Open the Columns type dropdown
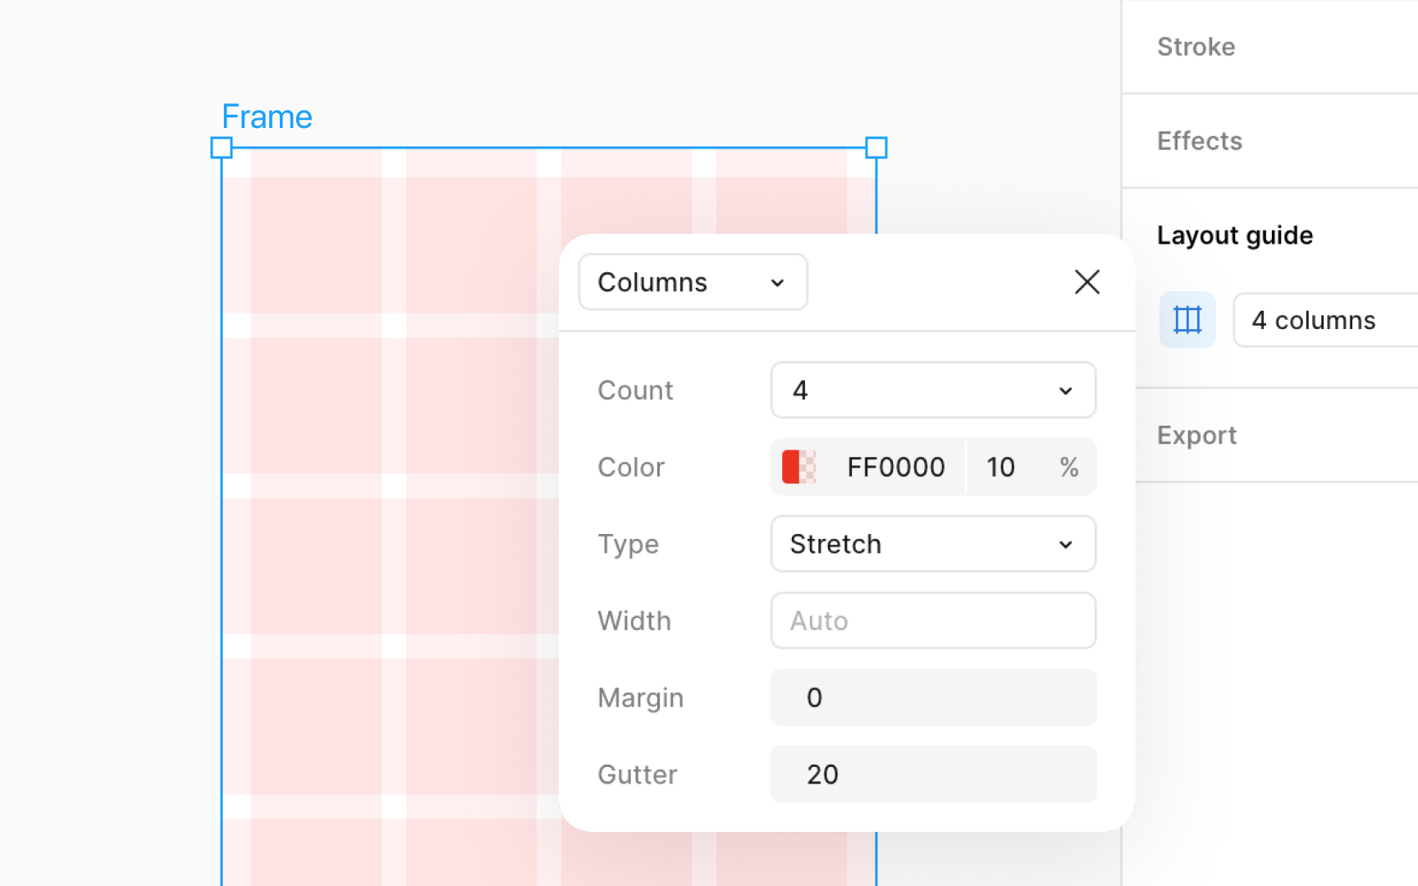 (692, 281)
